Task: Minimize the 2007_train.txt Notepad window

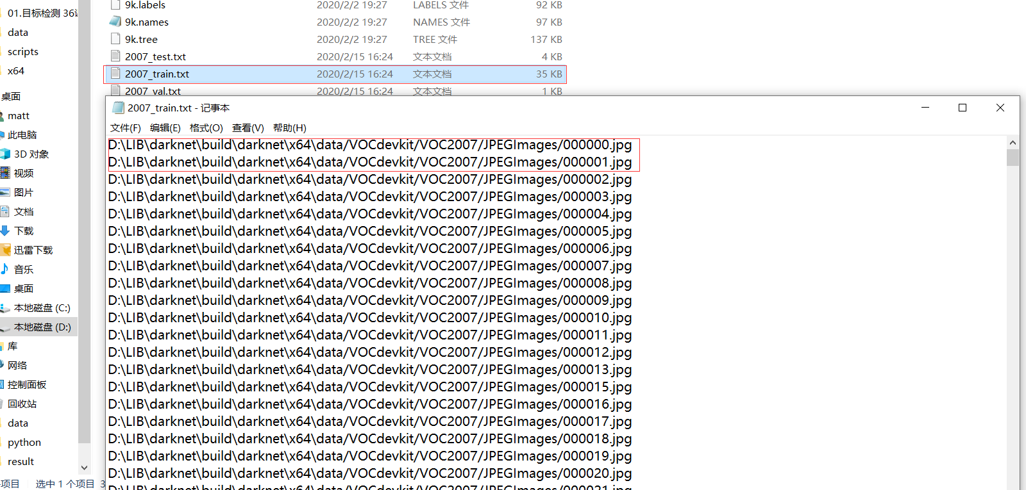Action: coord(925,108)
